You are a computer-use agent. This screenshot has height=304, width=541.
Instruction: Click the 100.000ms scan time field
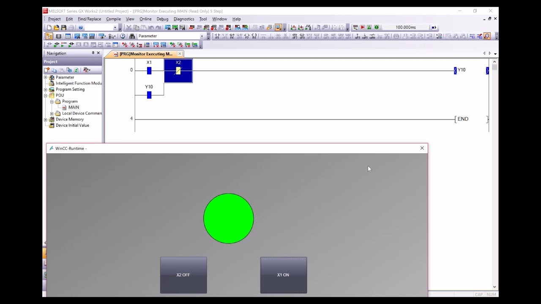point(405,27)
